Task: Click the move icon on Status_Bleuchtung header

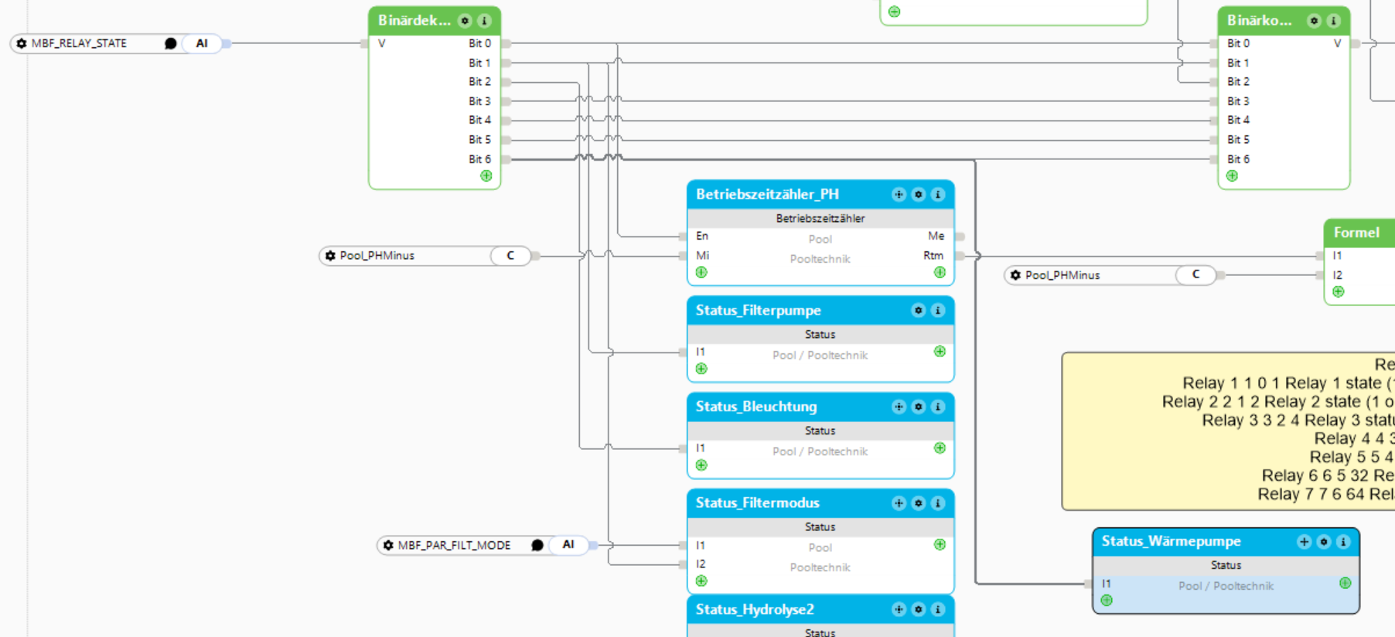Action: 899,407
